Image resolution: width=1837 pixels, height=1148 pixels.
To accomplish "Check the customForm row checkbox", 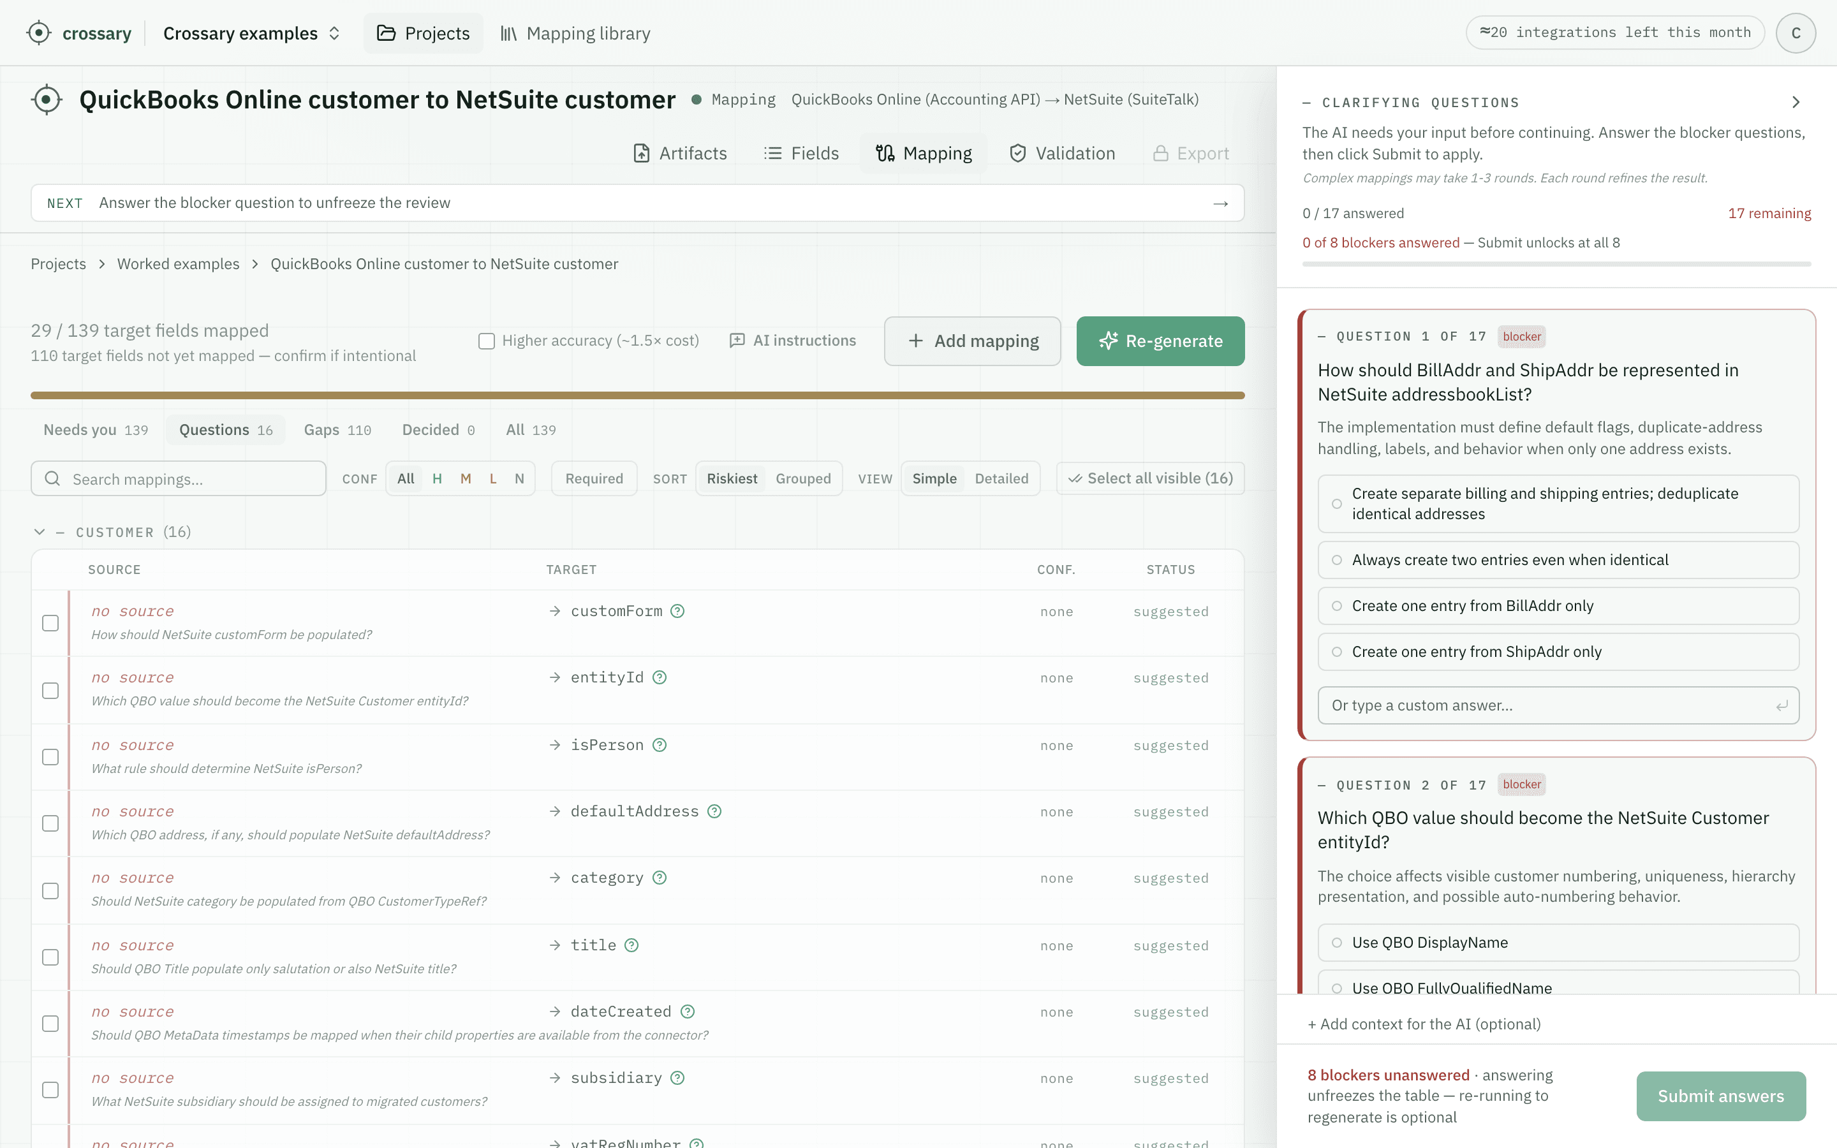I will [x=50, y=623].
